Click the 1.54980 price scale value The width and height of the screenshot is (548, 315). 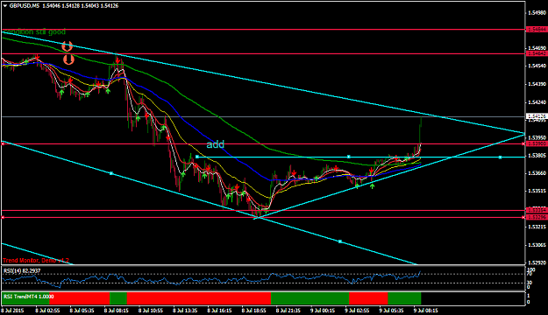(537, 13)
